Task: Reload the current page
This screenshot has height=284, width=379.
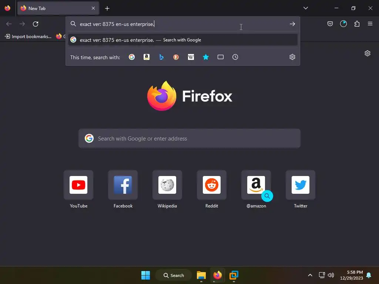Action: (x=36, y=24)
